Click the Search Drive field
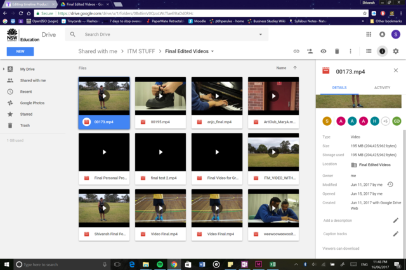 [x=167, y=34]
